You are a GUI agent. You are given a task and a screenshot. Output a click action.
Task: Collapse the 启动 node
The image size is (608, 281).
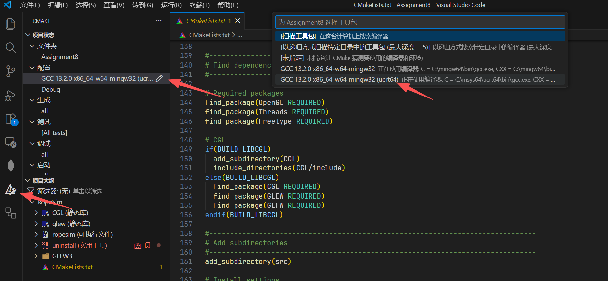32,165
